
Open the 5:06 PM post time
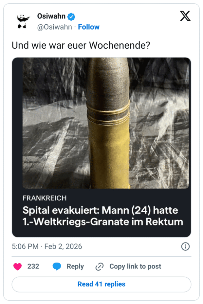coord(25,246)
